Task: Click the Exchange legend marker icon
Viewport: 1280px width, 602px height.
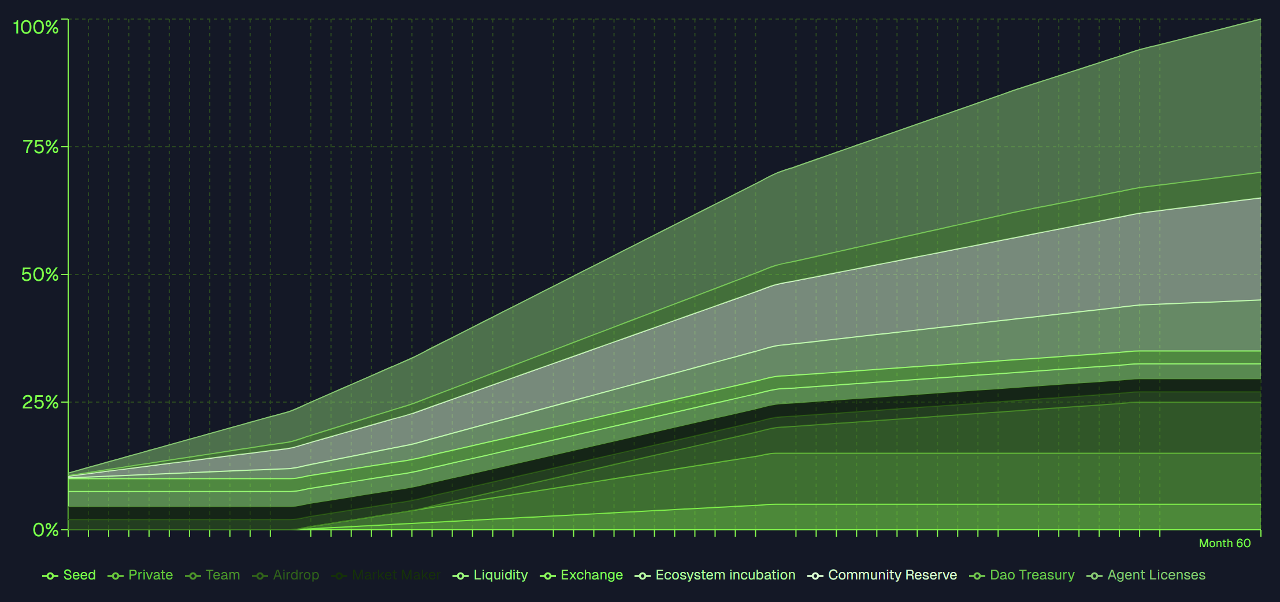Action: (x=547, y=576)
